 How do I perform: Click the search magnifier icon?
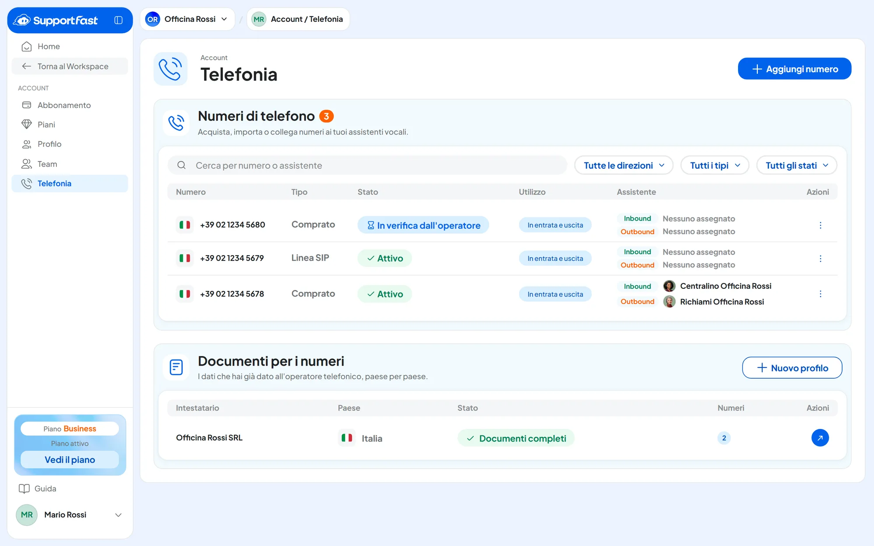click(181, 165)
